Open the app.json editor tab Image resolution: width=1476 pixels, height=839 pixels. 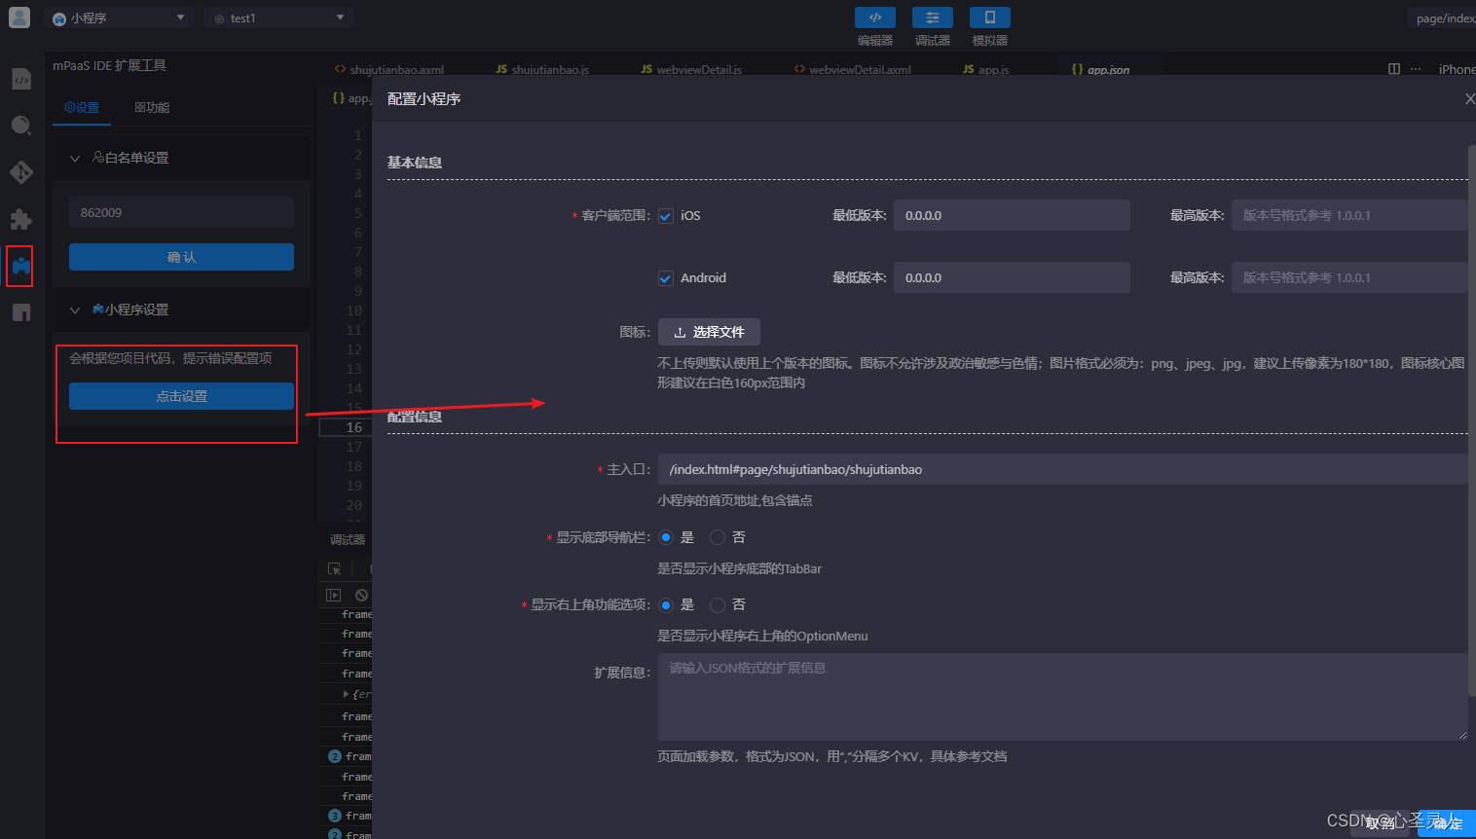click(x=1101, y=69)
